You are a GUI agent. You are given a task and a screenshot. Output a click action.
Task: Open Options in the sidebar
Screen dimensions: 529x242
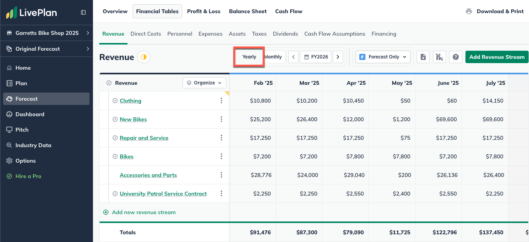46,161
